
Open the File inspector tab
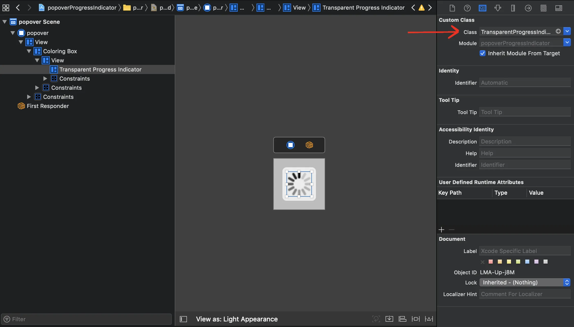tap(452, 8)
